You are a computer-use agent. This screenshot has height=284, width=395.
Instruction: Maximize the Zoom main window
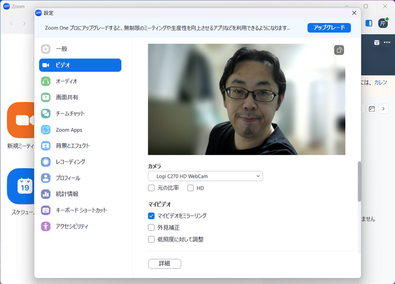click(x=366, y=6)
